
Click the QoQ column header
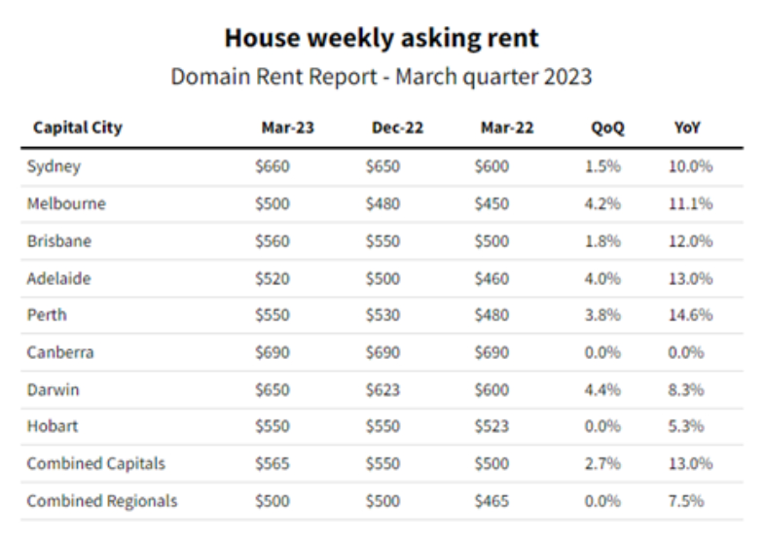[605, 128]
